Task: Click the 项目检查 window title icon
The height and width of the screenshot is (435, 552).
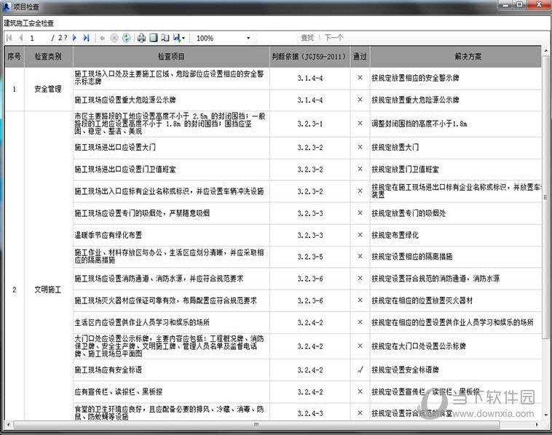Action: click(7, 7)
